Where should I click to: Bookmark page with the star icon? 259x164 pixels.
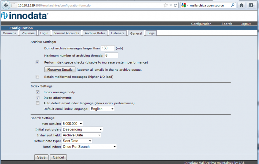166,5
